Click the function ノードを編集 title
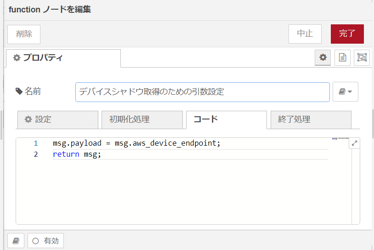 [50, 10]
